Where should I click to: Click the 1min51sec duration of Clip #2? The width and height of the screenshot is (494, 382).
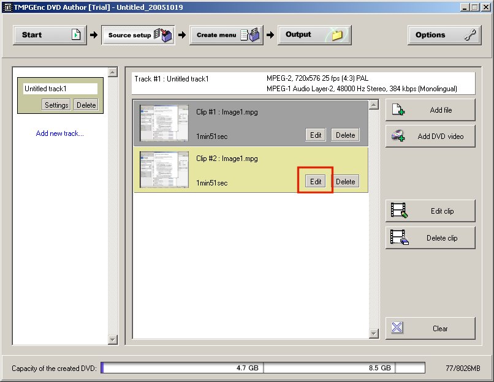(x=211, y=183)
